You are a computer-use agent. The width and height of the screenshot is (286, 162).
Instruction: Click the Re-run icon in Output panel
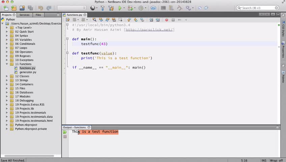pos(65,132)
